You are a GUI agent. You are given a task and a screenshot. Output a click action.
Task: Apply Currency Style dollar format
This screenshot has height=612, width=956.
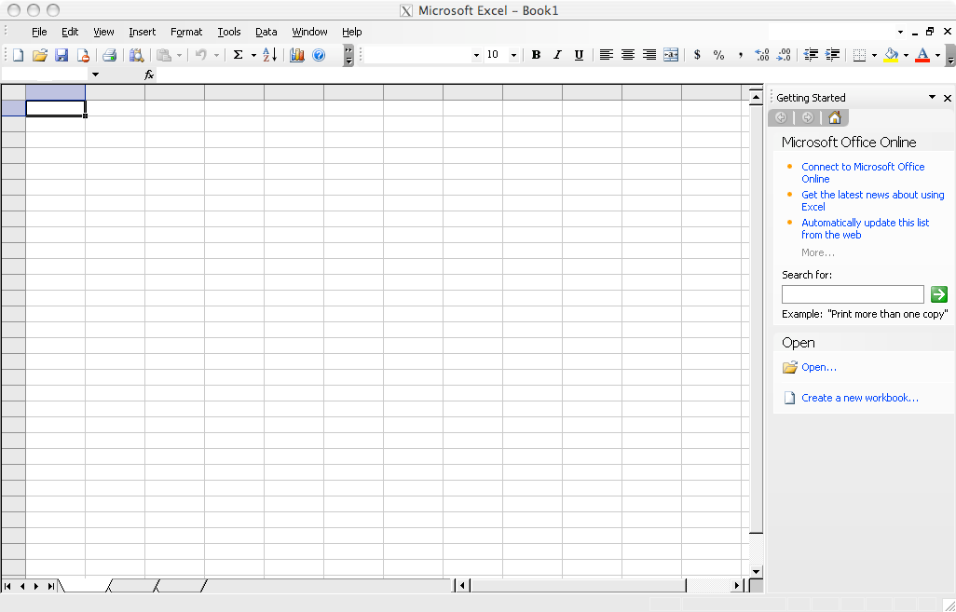point(697,55)
